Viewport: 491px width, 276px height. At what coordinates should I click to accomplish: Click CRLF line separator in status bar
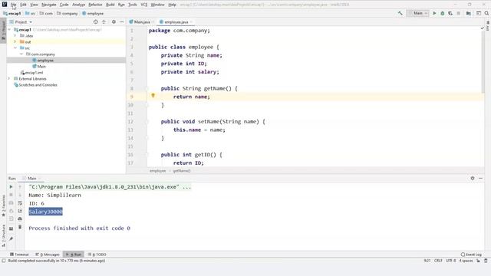pos(438,261)
